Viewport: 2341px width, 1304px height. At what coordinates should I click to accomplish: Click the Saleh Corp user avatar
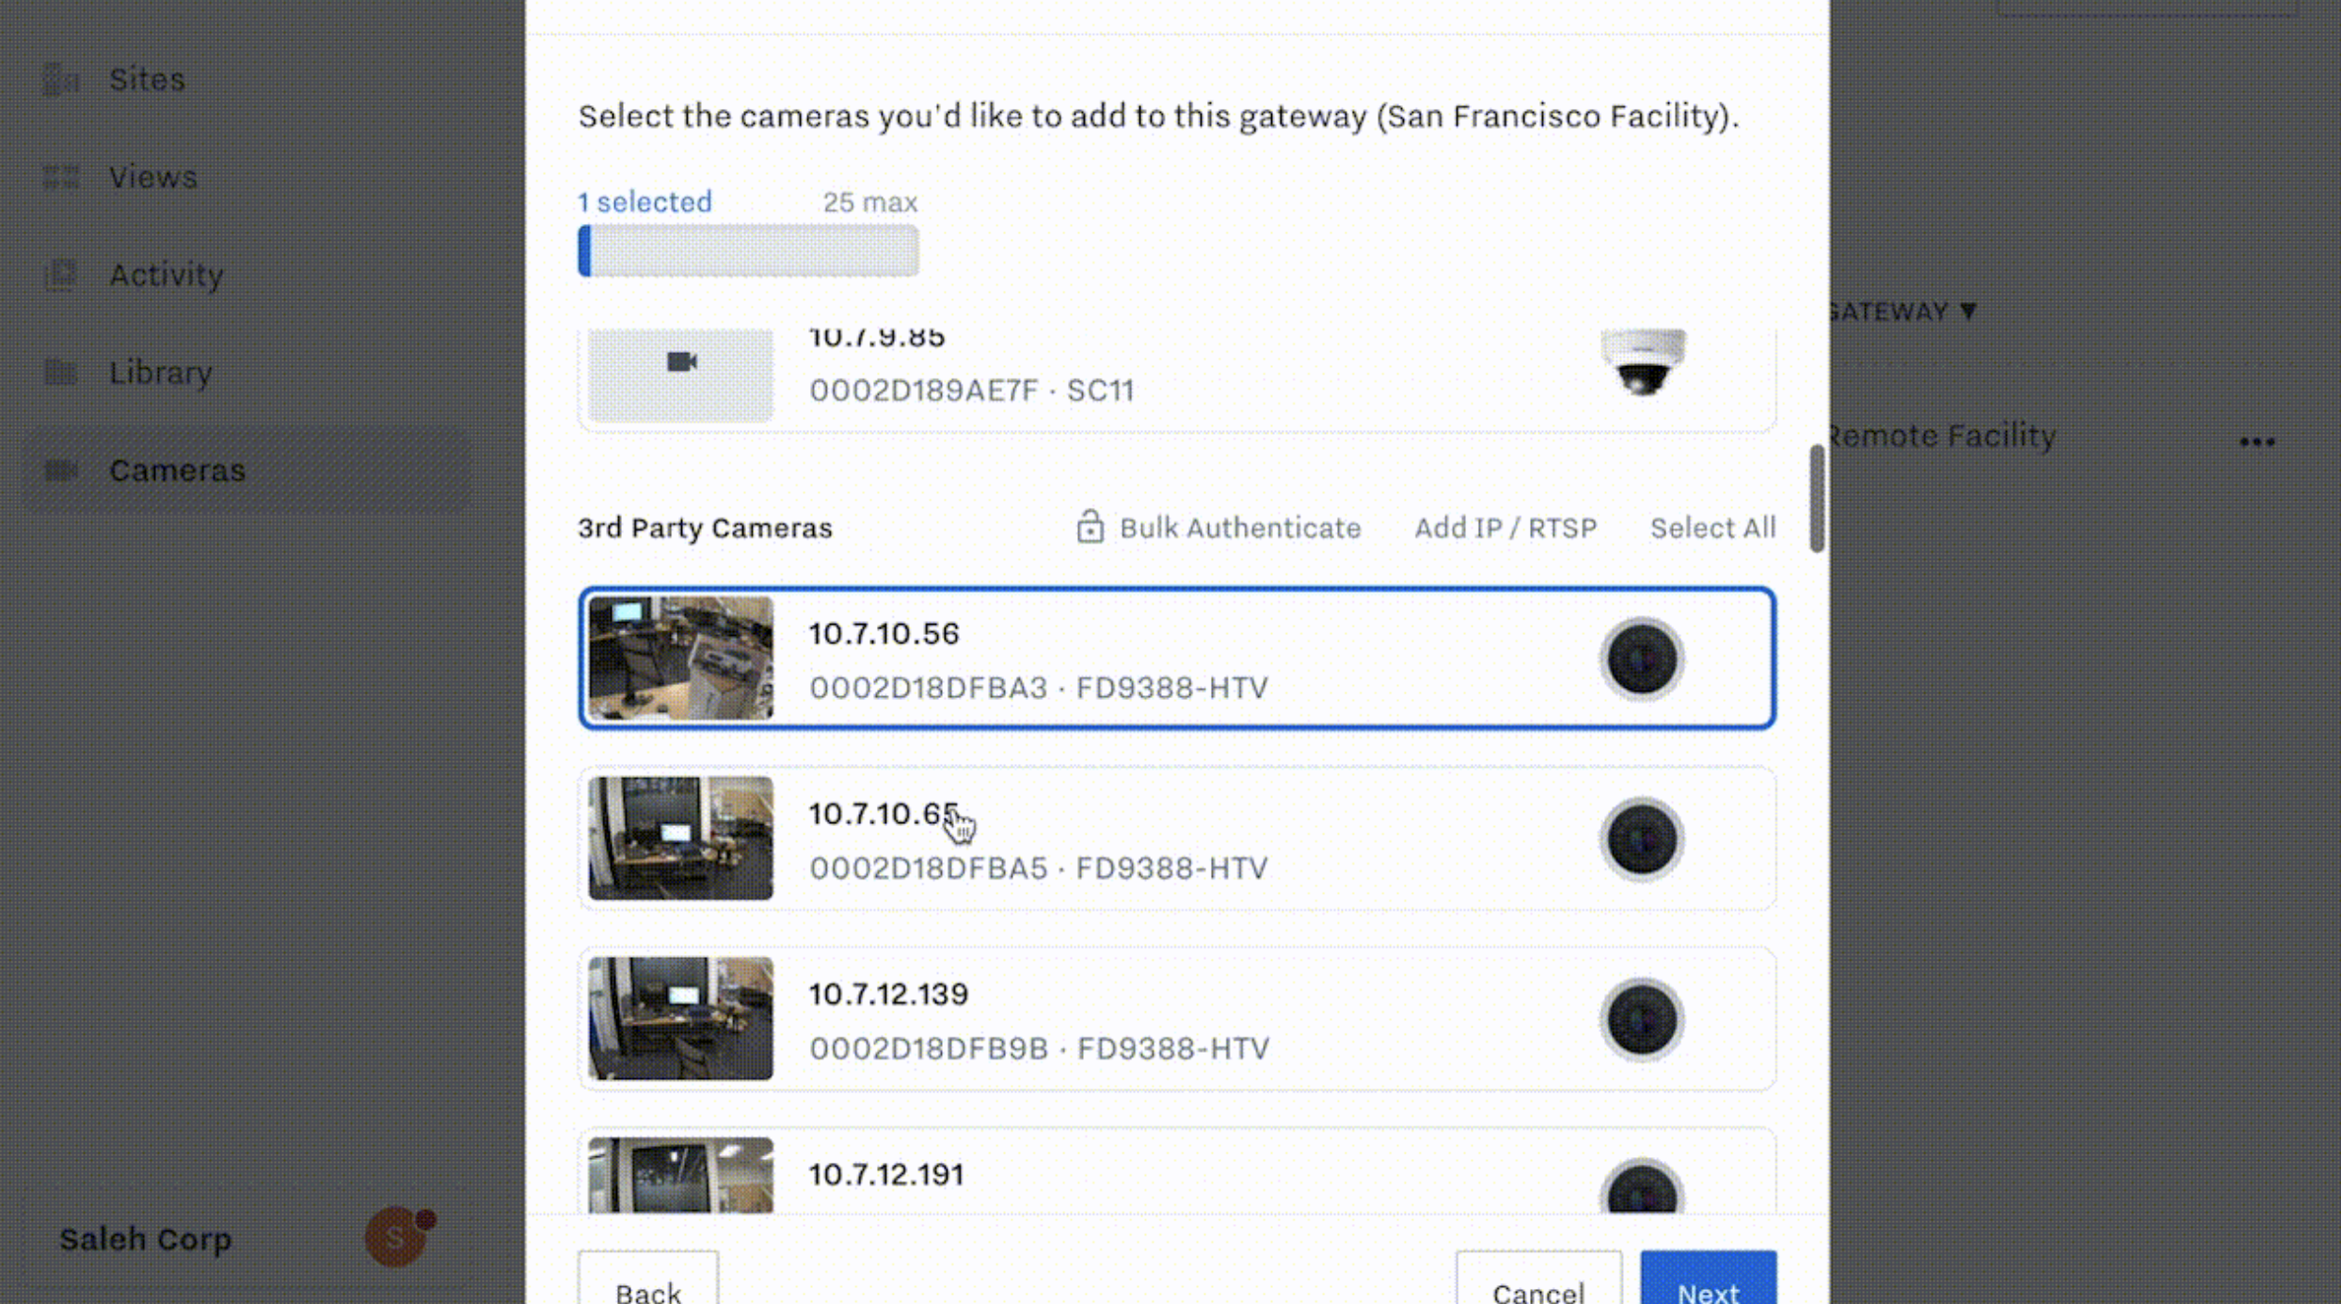pyautogui.click(x=396, y=1237)
